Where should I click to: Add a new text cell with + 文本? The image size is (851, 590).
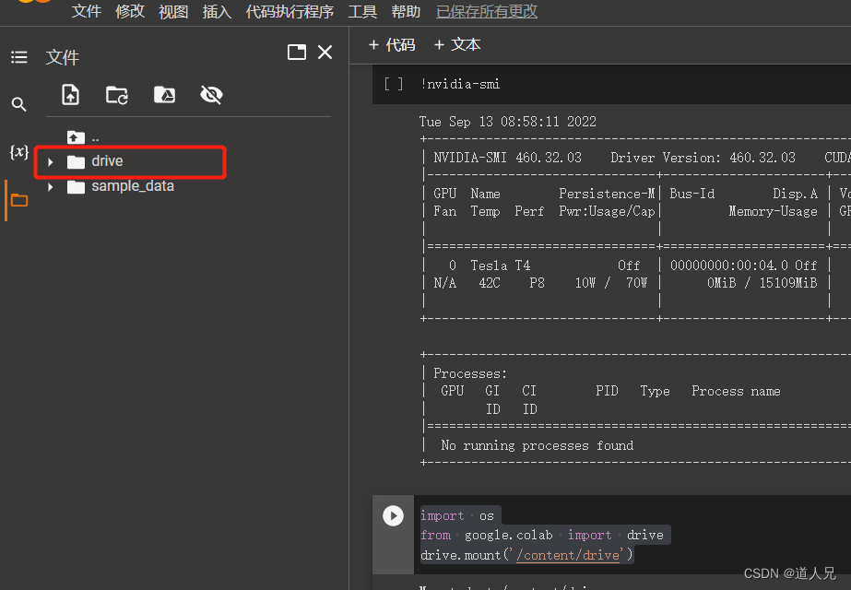(x=457, y=45)
